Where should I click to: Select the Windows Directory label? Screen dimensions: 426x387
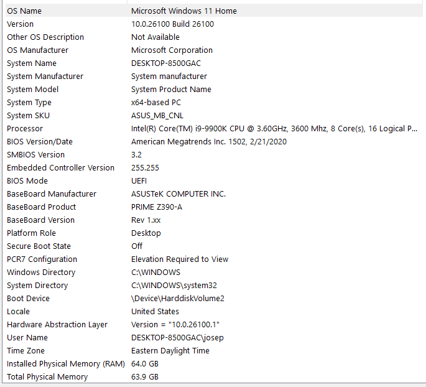click(41, 272)
